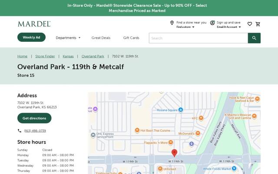This screenshot has width=278, height=174.
Task: Open the Departments dropdown menu
Action: tap(68, 38)
